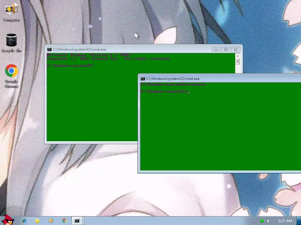Click the 'explorer' command line in front cmd
Image resolution: width=301 pixels, height=225 pixels.
173,84
